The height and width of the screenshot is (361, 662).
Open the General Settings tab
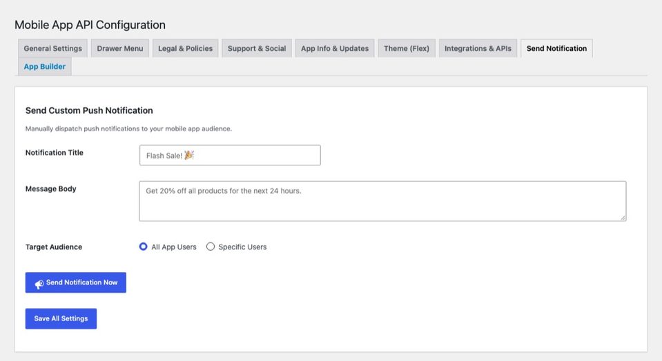[x=52, y=48]
